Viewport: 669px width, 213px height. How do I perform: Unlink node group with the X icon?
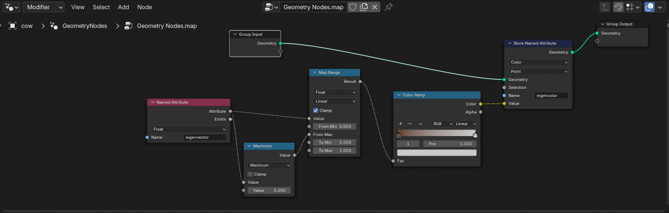pos(375,7)
